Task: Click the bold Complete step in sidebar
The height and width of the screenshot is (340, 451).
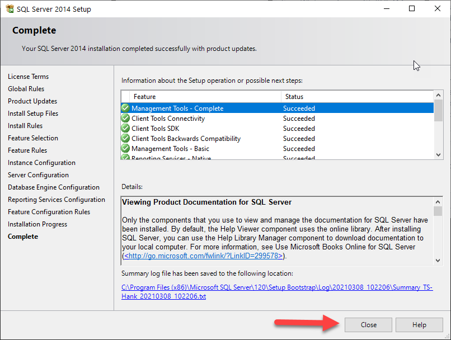Action: pyautogui.click(x=23, y=237)
